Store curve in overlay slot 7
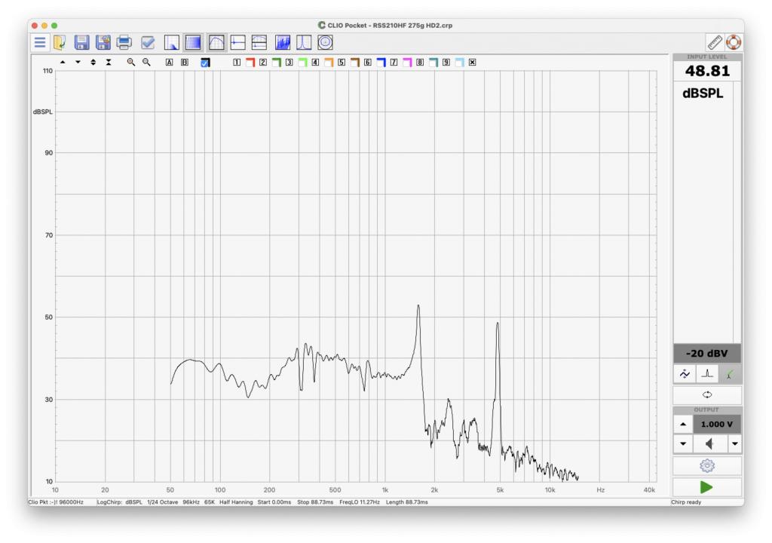This screenshot has height=543, width=772. [x=394, y=63]
